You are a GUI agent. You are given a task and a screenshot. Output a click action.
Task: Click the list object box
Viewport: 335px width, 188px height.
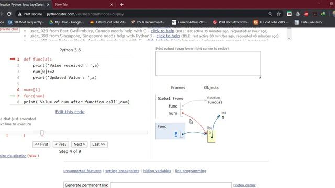[211, 136]
